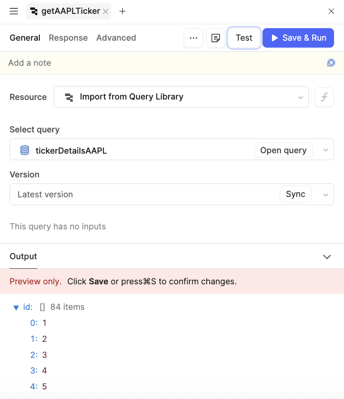The width and height of the screenshot is (344, 399).
Task: Open the notes panel beside the Test button
Action: coord(215,38)
